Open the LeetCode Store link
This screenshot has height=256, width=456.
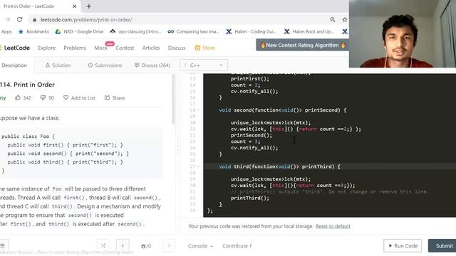pyautogui.click(x=204, y=48)
